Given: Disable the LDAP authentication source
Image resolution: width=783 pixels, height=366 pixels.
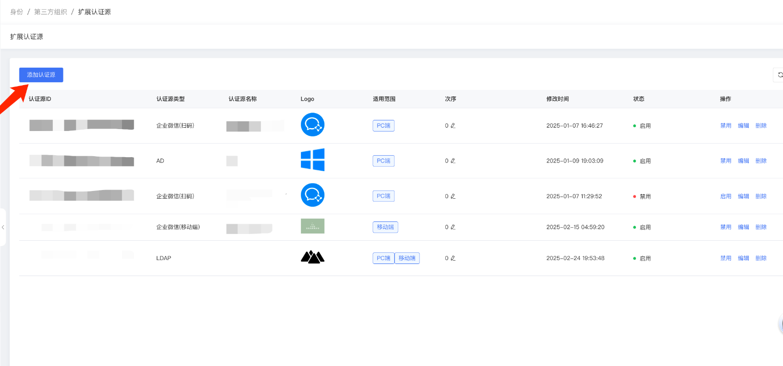Looking at the screenshot, I should click(725, 258).
